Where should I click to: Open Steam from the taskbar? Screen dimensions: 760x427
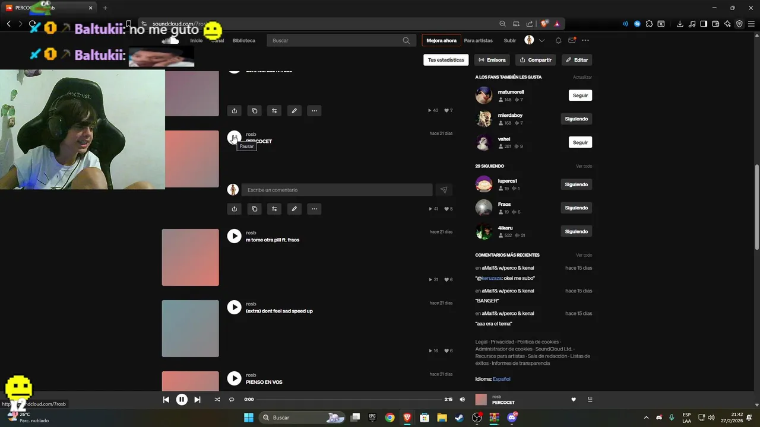(x=459, y=418)
